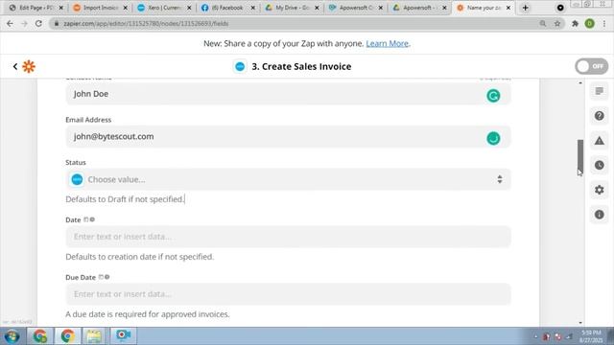The width and height of the screenshot is (614, 345).
Task: Click the zoom magnifier icon in address bar
Action: [543, 23]
